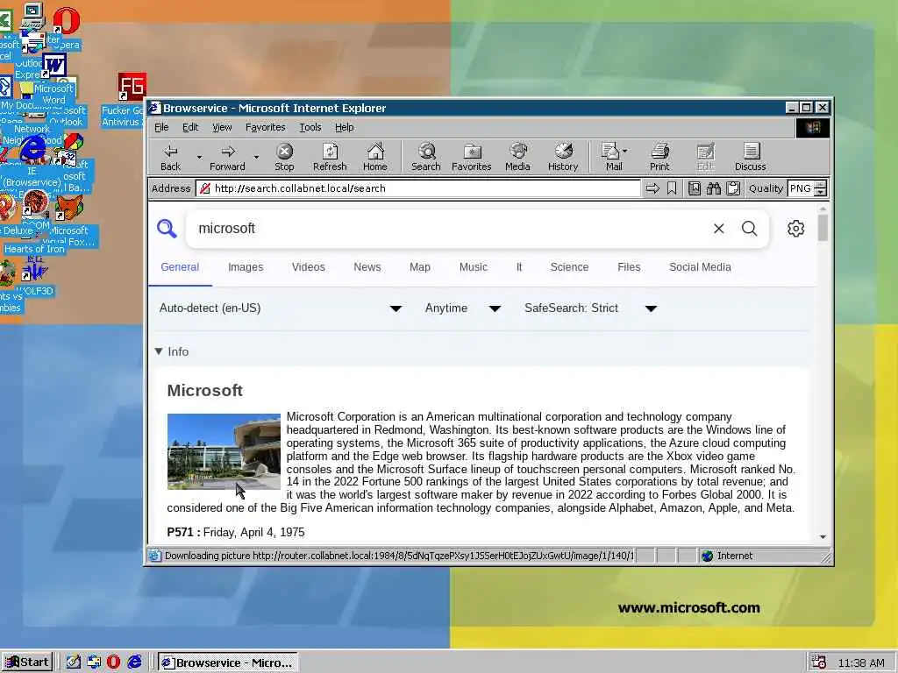Open the Edit menu
Viewport: 898px width, 673px height.
(190, 127)
